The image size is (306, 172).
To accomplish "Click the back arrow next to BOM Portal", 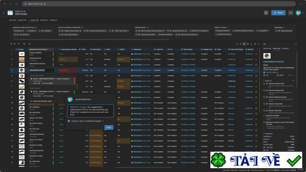I will 4,13.
